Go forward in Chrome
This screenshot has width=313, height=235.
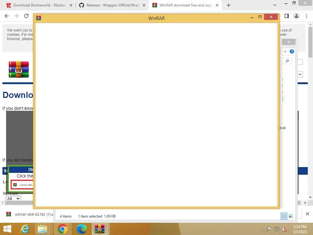[17, 16]
